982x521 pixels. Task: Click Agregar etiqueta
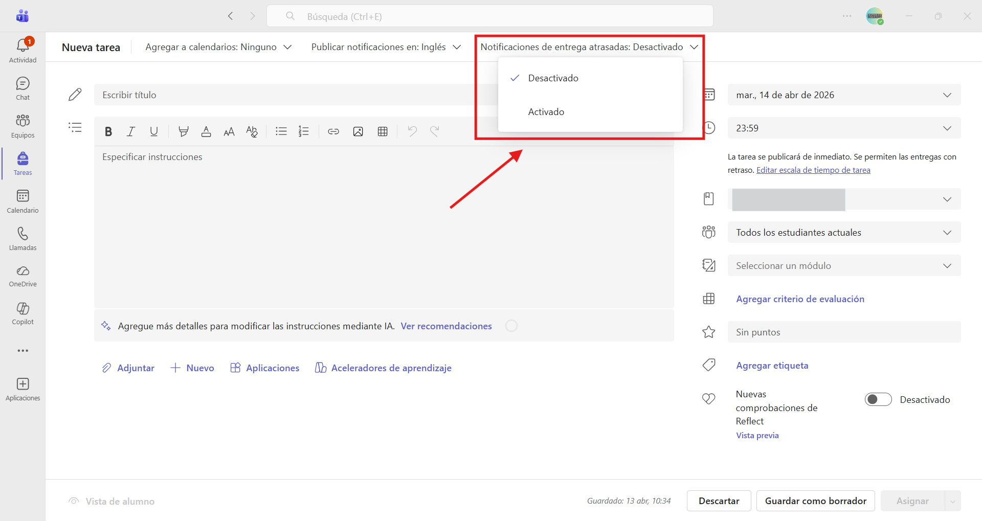[x=772, y=366]
